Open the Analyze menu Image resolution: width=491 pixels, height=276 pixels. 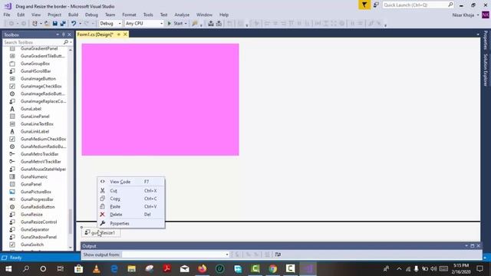point(182,15)
